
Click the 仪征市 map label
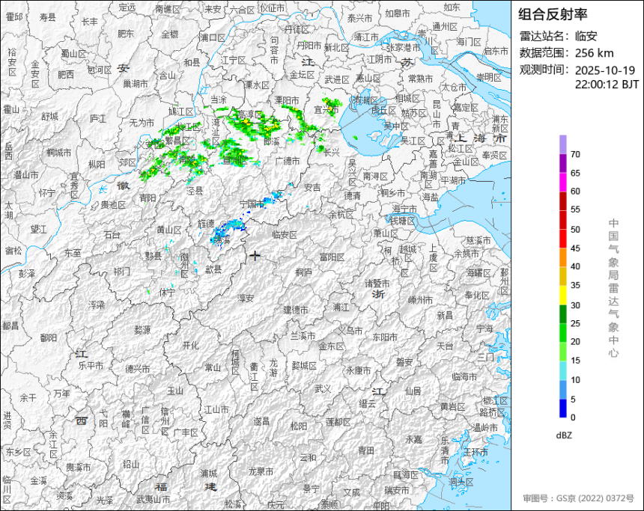[x=272, y=8]
